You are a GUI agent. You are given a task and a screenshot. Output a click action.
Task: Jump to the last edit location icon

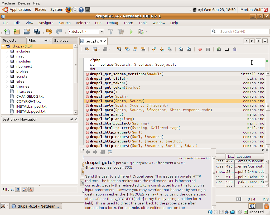coord(86,49)
